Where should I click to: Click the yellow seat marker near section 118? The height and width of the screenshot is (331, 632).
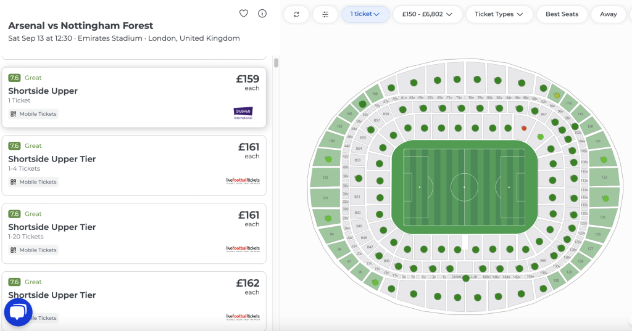tap(557, 96)
